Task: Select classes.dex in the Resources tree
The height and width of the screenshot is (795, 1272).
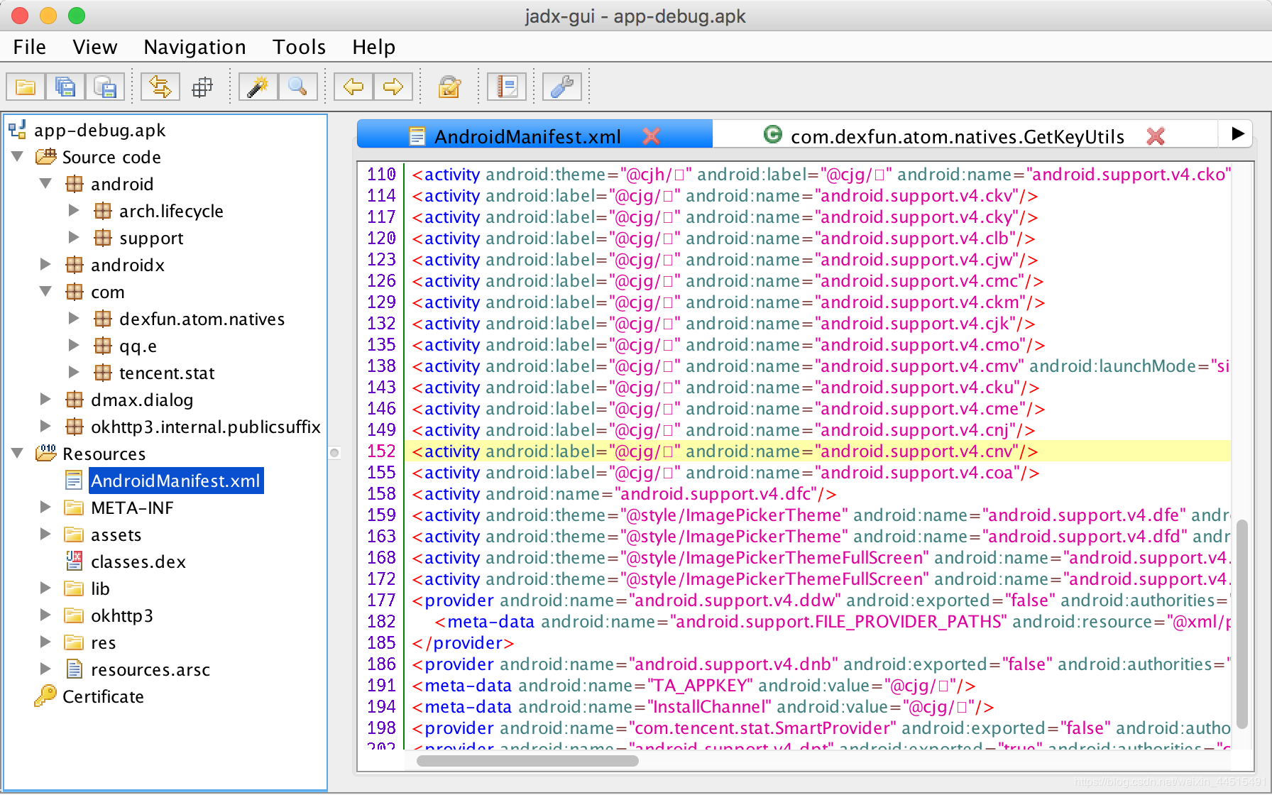Action: (x=138, y=561)
